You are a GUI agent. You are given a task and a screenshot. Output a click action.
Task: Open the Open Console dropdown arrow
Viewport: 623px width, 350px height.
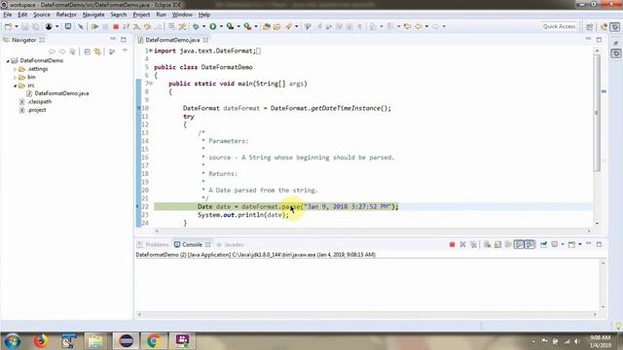[580, 244]
